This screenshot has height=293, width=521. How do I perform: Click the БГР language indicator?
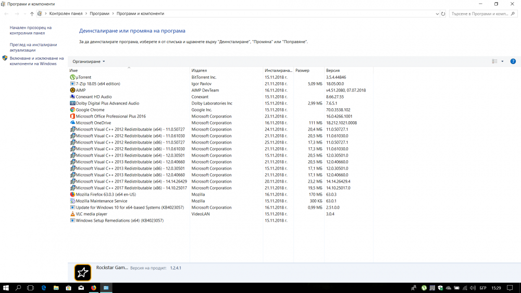483,288
